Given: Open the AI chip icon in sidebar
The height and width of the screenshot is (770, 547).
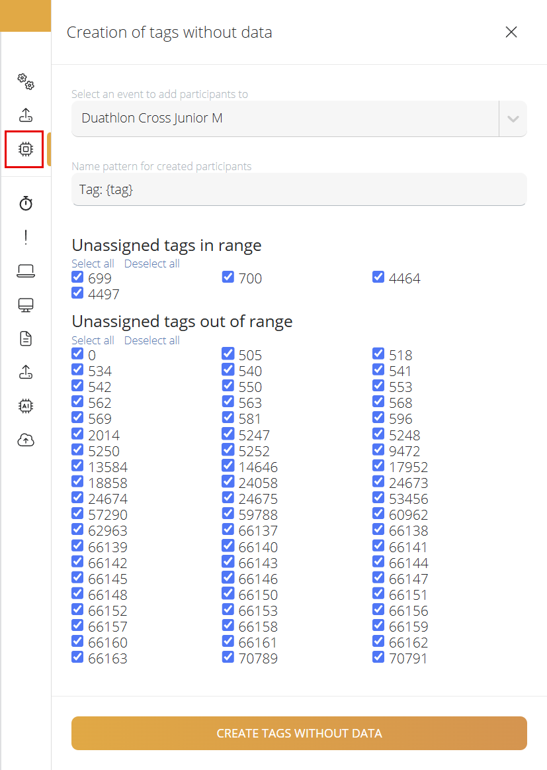Looking at the screenshot, I should (26, 406).
